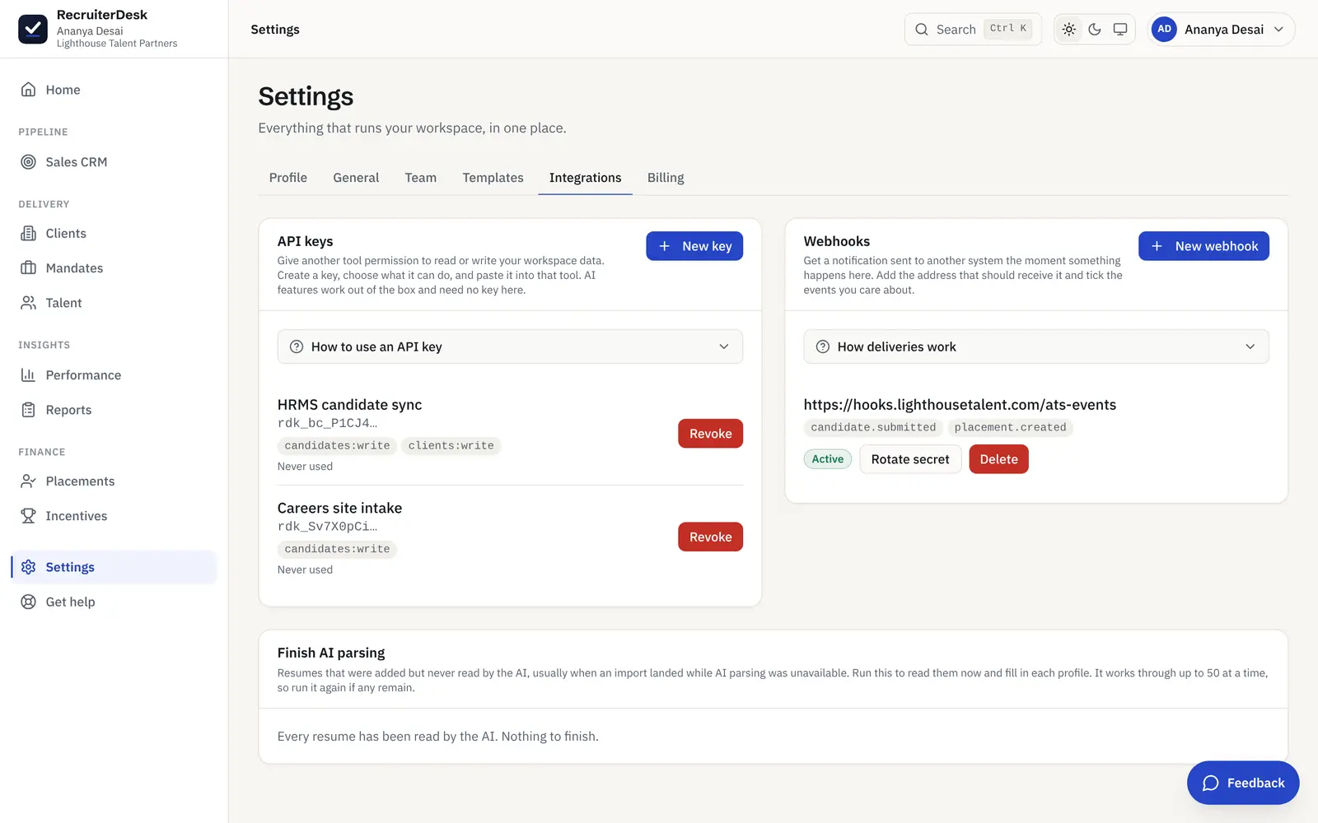
Task: Go to Clients building icon
Action: 28,234
